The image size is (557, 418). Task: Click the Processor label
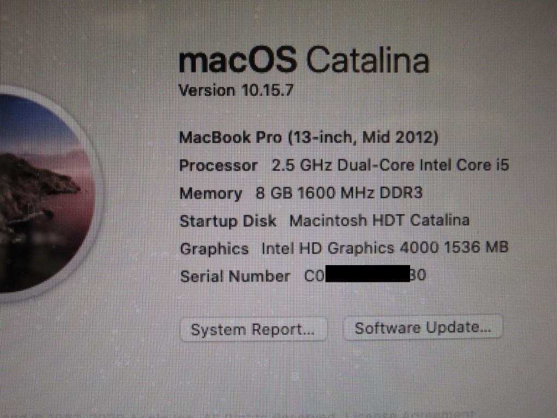click(x=219, y=165)
